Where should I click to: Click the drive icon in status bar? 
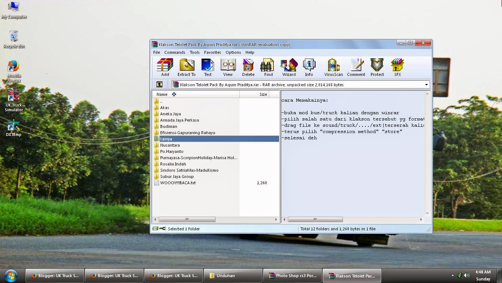(x=155, y=228)
